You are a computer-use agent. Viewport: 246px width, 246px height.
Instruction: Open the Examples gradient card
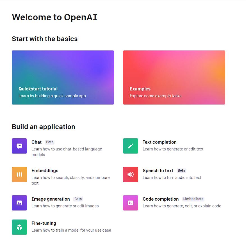point(174,77)
